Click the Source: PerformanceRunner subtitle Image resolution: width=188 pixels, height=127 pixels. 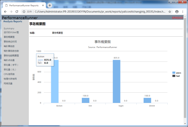click(x=102, y=47)
